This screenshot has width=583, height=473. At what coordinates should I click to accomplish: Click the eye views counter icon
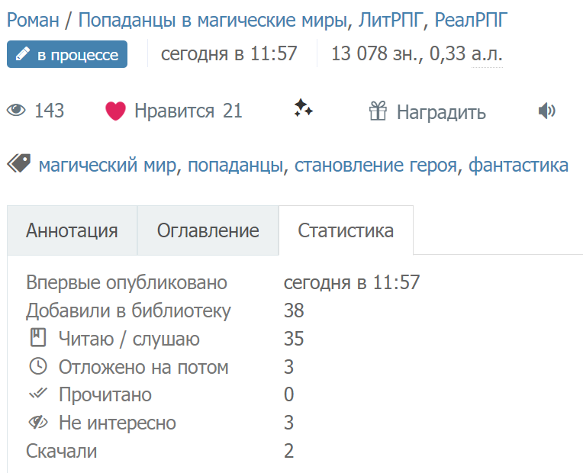click(x=16, y=111)
